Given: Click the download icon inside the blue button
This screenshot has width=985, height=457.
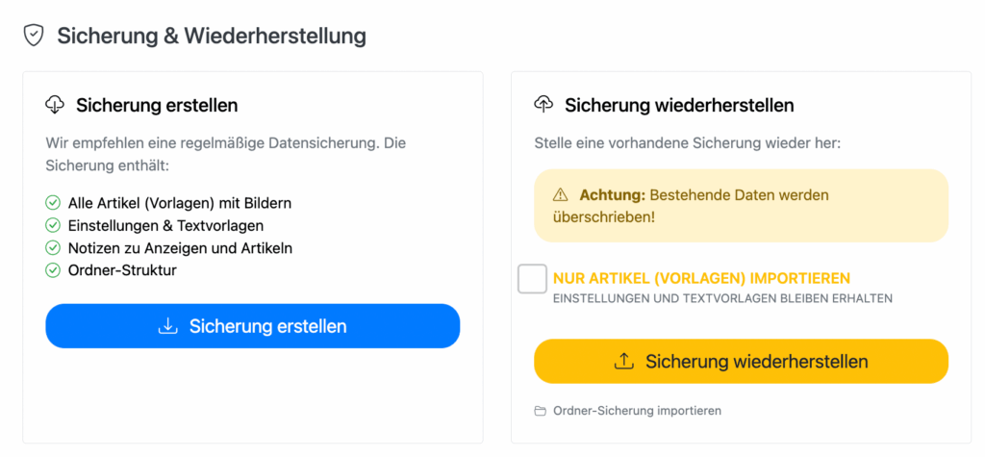Looking at the screenshot, I should [168, 326].
